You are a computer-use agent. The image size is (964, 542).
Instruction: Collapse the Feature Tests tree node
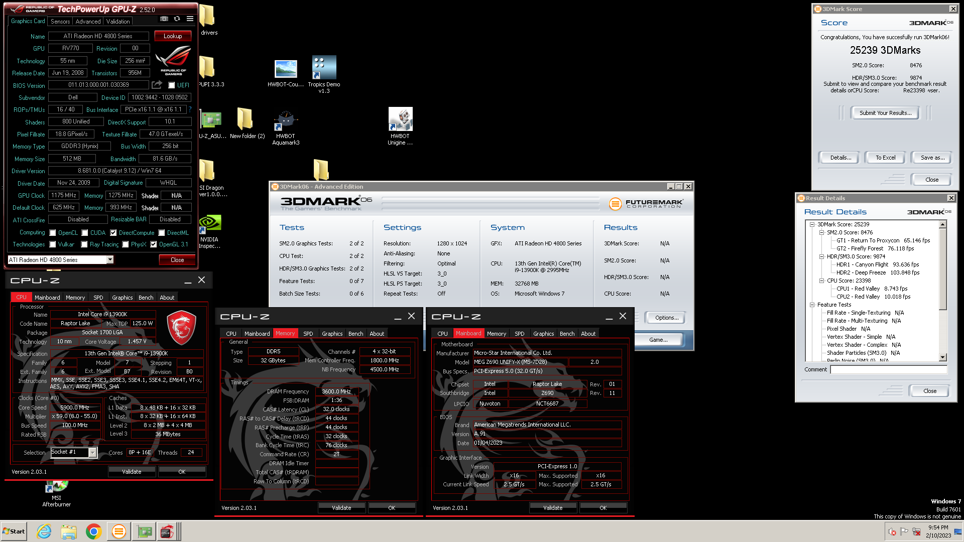coord(812,305)
